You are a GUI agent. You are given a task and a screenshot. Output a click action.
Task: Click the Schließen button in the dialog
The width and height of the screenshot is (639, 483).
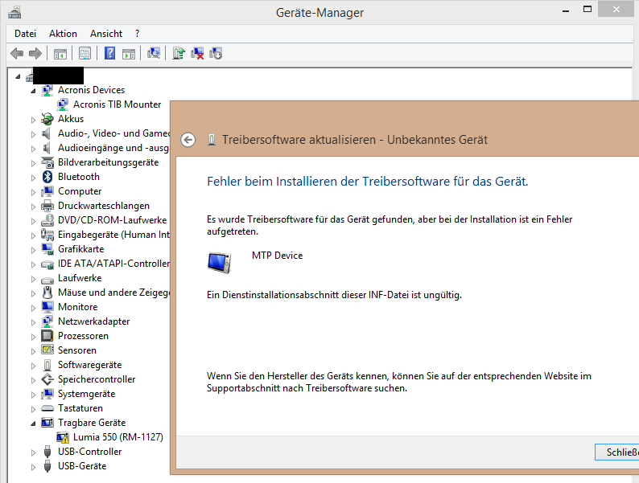tap(616, 452)
